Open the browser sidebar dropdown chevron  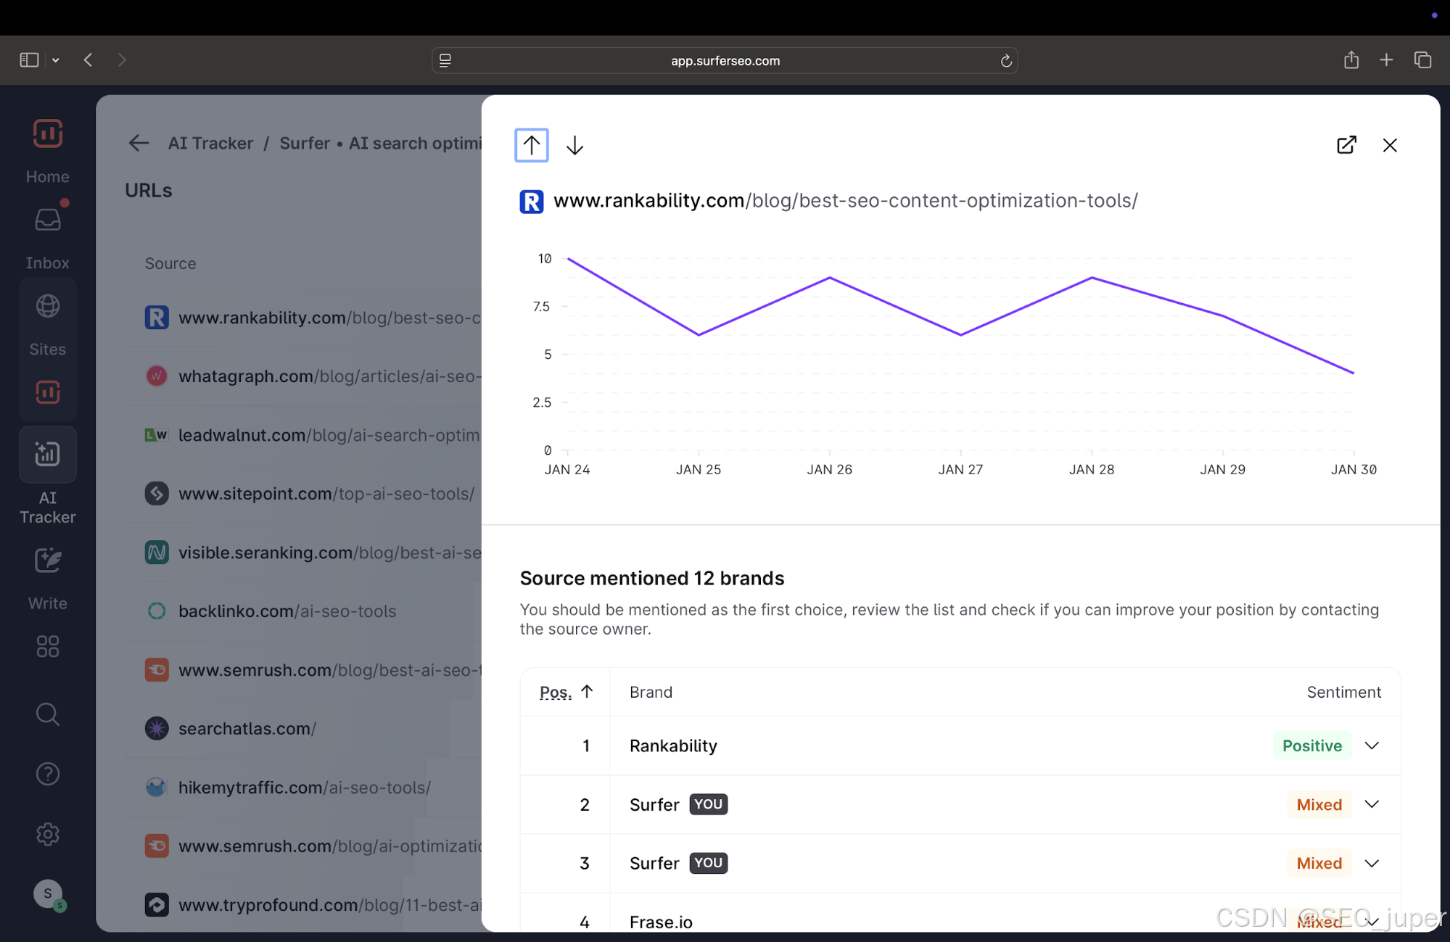56,60
